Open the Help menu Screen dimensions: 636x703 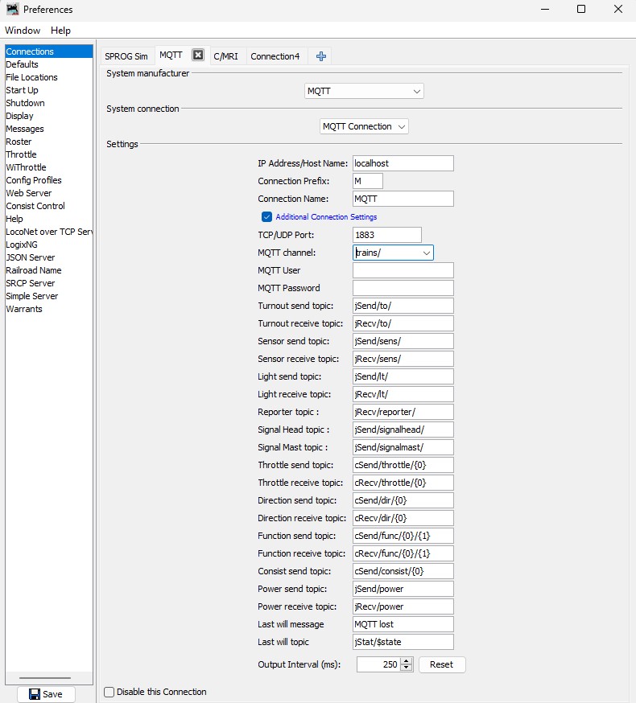(60, 31)
